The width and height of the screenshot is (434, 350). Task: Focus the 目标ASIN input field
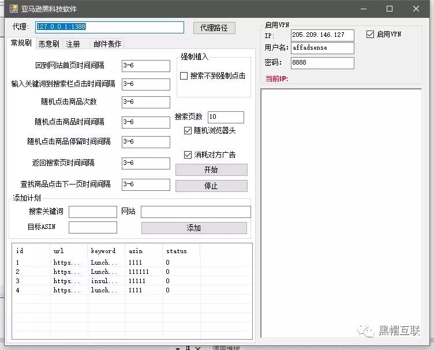[93, 227]
